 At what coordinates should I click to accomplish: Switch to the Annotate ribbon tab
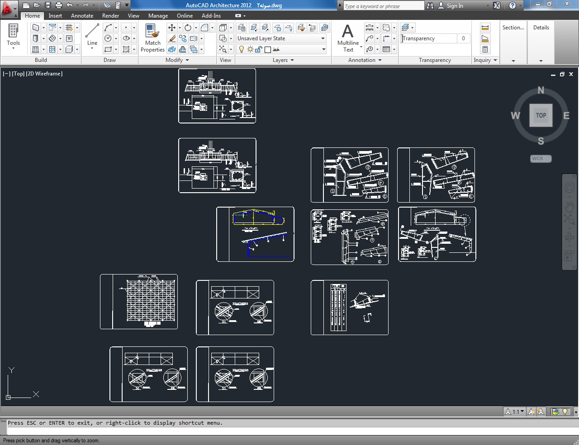[82, 16]
